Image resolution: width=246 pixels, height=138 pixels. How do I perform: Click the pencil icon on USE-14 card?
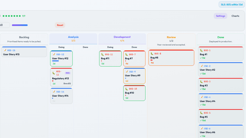[54, 92]
